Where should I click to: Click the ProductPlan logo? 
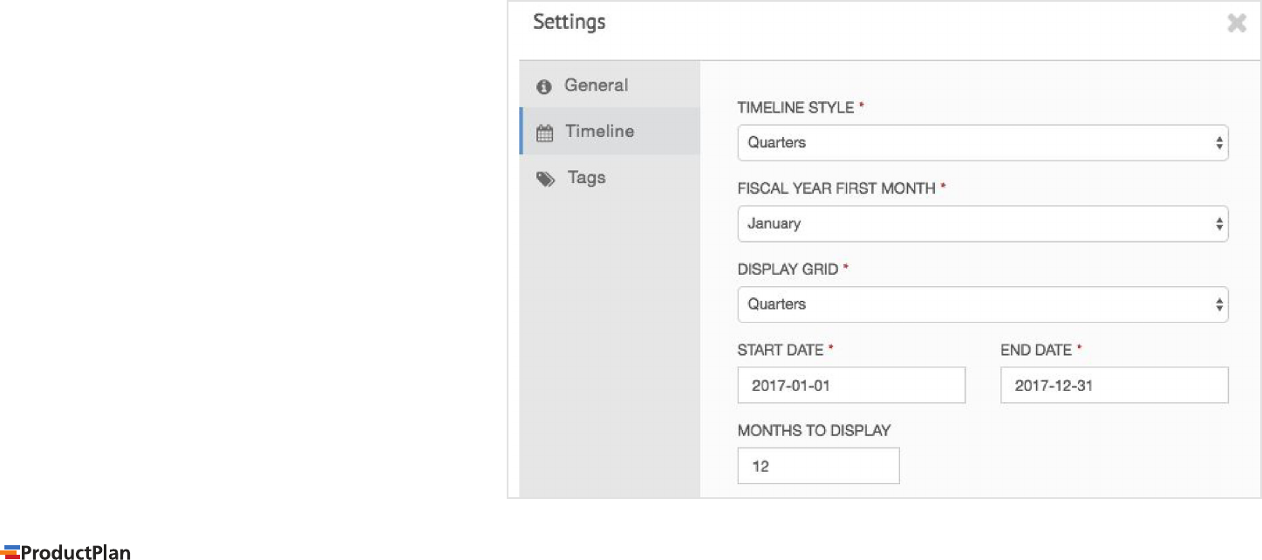tap(67, 551)
